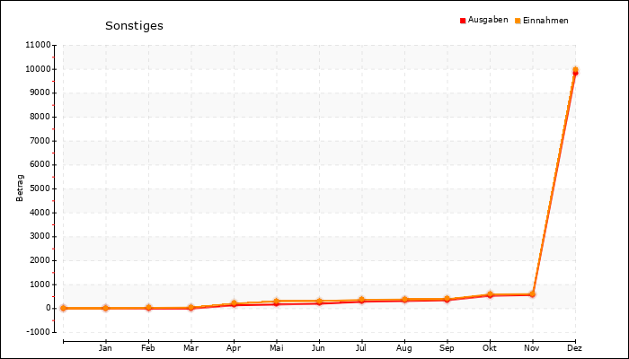Select the Sep data point marker
Image resolution: width=629 pixels, height=359 pixels.
coord(447,299)
